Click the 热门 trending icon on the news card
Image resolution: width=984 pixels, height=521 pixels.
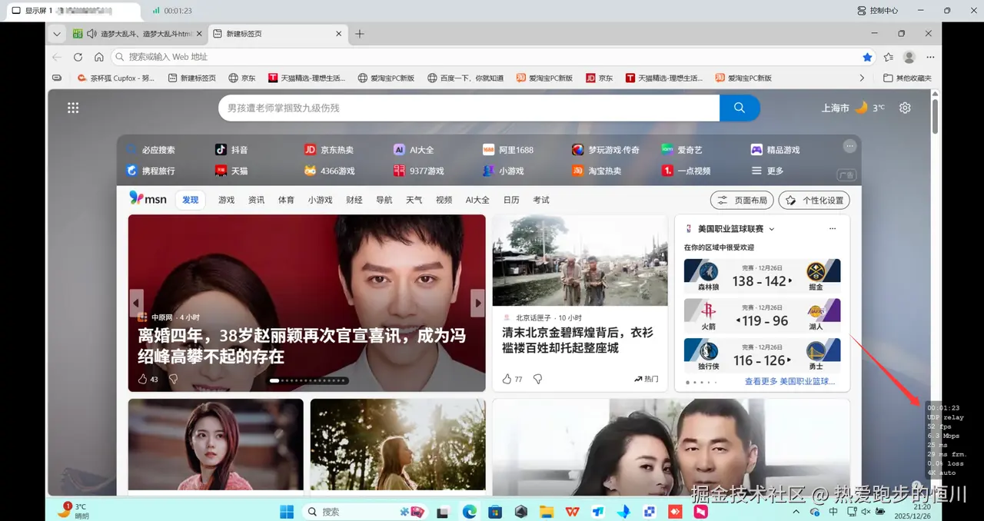coord(638,378)
